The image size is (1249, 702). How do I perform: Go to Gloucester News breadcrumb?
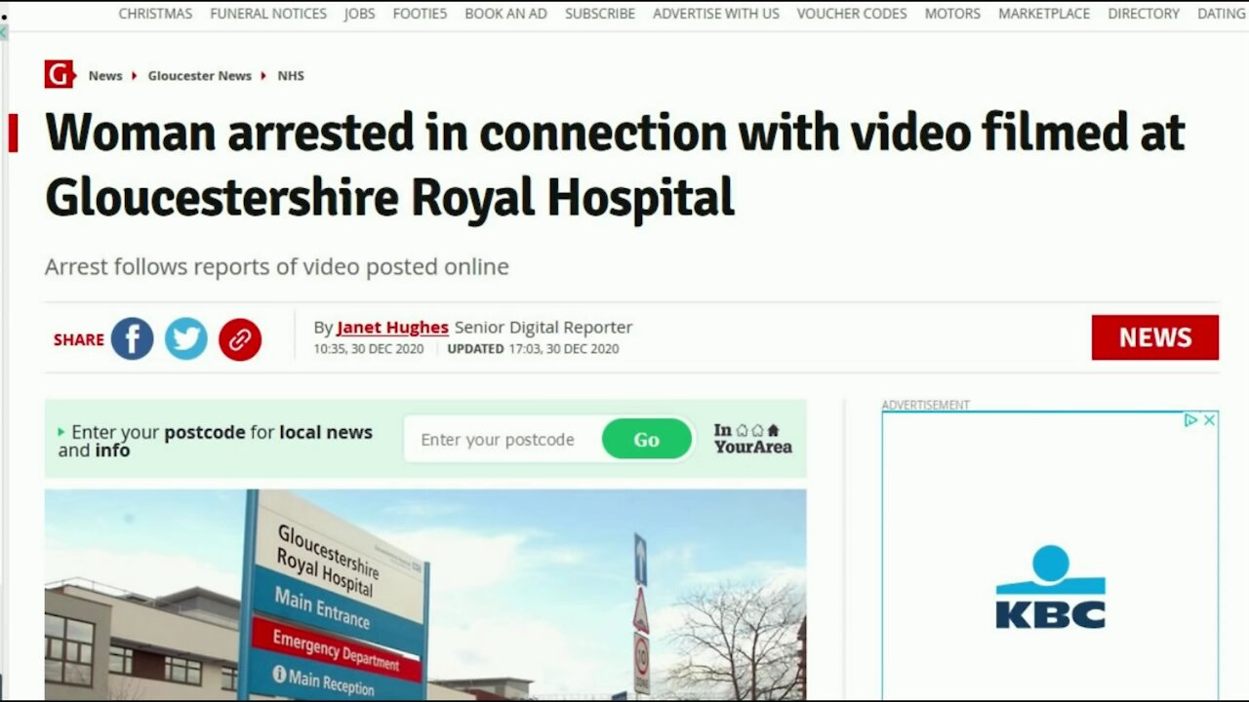199,75
